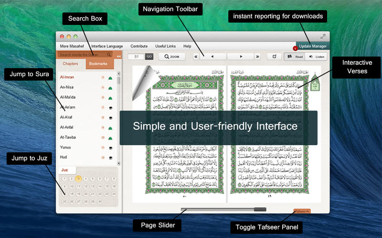Click the share/export icon button
Screen dimensions: 382x238
pyautogui.click(x=274, y=57)
